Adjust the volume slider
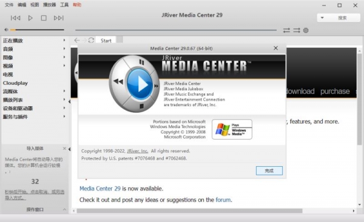 (x=37, y=30)
